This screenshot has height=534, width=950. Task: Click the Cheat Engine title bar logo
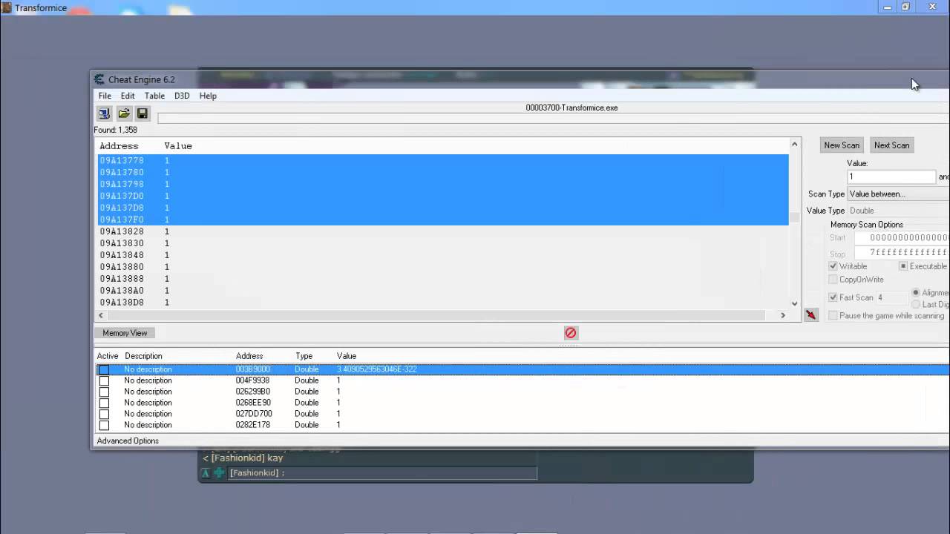(x=99, y=79)
